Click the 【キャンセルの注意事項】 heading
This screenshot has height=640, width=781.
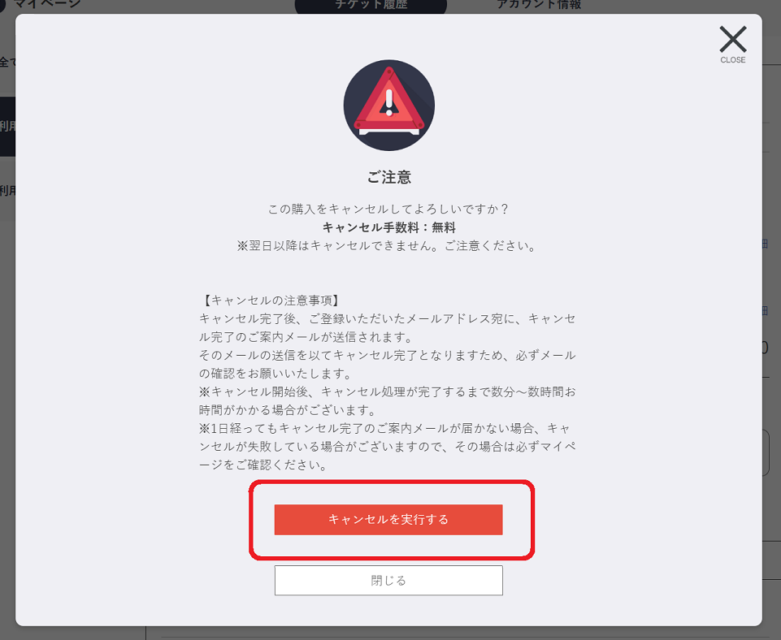click(271, 300)
